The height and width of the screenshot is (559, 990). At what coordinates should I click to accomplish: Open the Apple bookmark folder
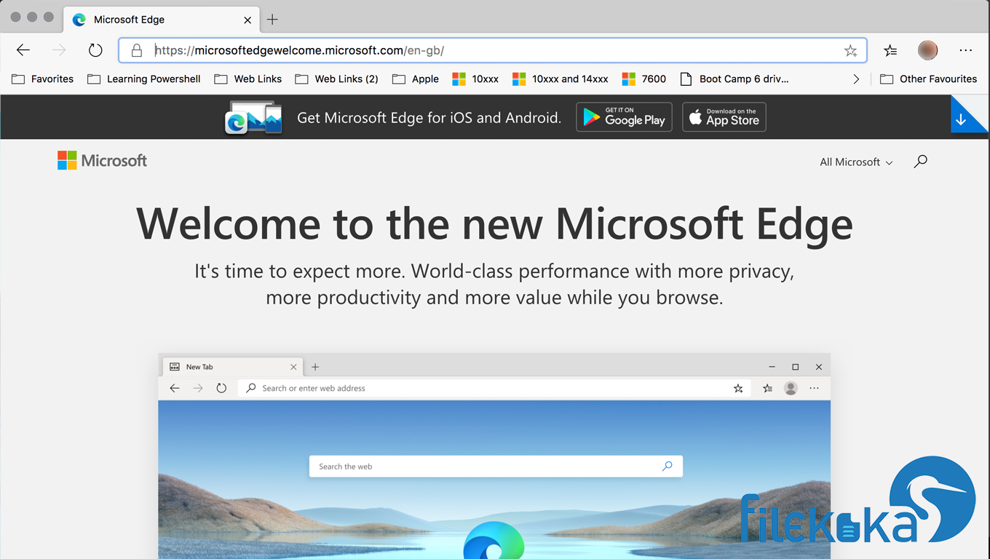coord(416,79)
